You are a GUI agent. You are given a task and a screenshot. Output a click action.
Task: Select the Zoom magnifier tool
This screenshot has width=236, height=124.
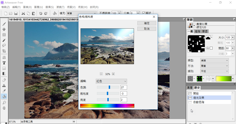(4, 102)
